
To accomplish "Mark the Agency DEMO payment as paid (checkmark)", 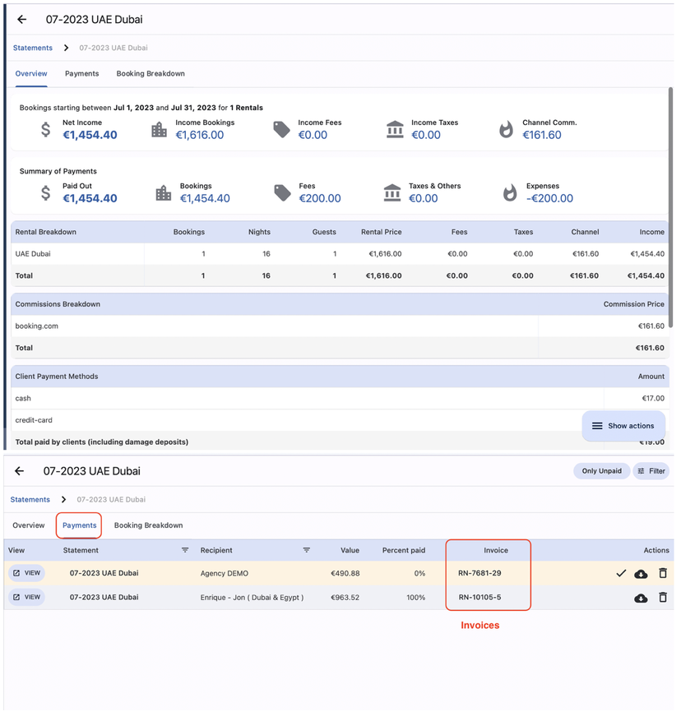I will (x=621, y=573).
